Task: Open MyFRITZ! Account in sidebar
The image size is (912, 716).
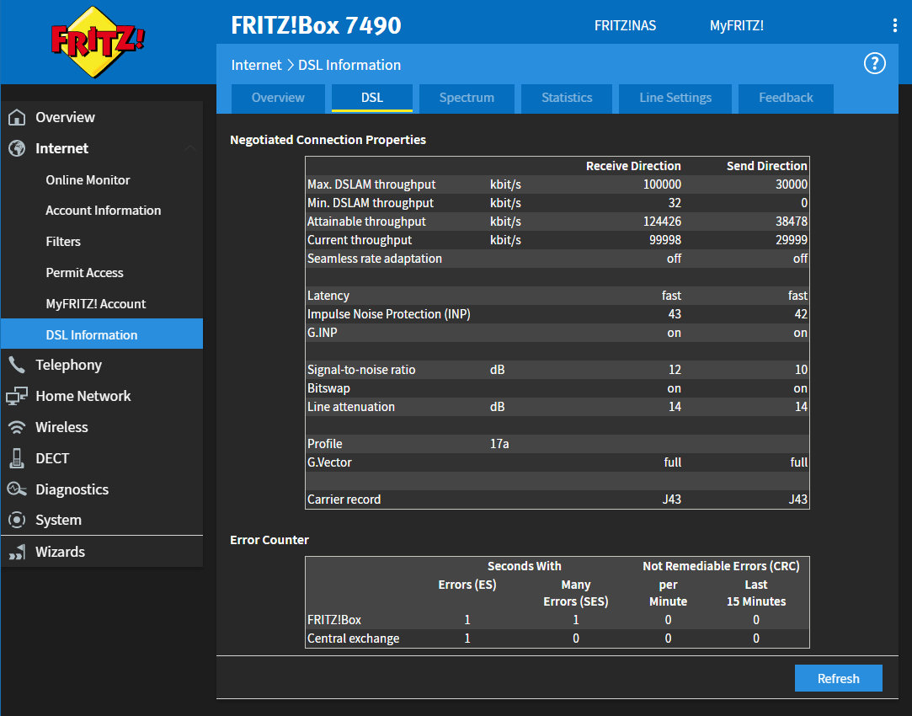Action: pyautogui.click(x=96, y=303)
